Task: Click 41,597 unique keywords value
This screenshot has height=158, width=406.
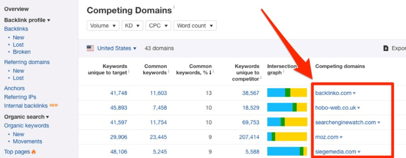Action: pos(119,123)
